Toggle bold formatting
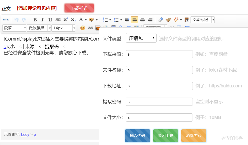 [35, 20]
